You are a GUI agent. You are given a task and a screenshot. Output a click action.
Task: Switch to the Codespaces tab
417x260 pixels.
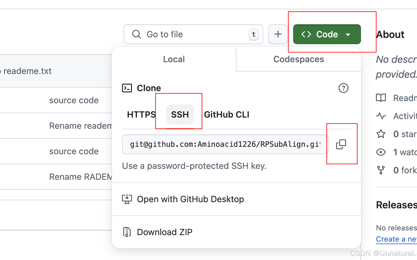299,59
